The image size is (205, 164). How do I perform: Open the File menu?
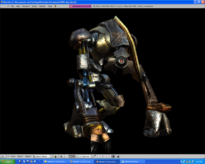(12, 6)
